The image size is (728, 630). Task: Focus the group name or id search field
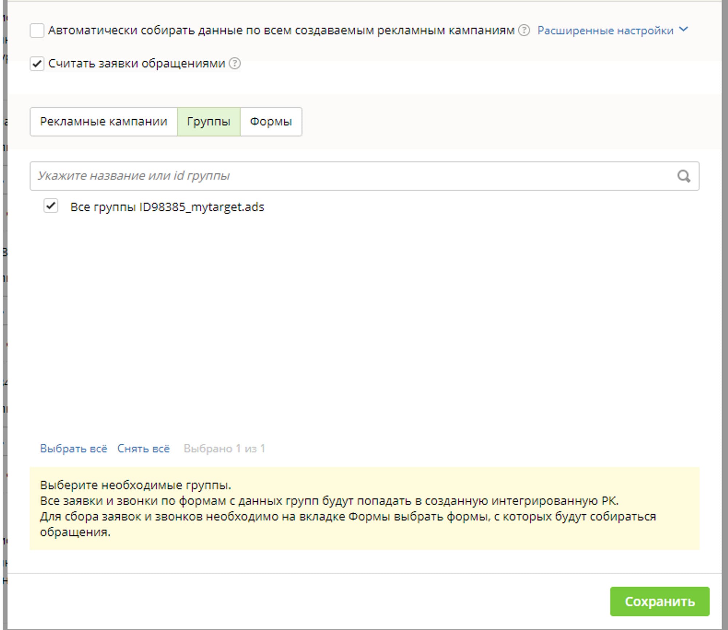(349, 176)
